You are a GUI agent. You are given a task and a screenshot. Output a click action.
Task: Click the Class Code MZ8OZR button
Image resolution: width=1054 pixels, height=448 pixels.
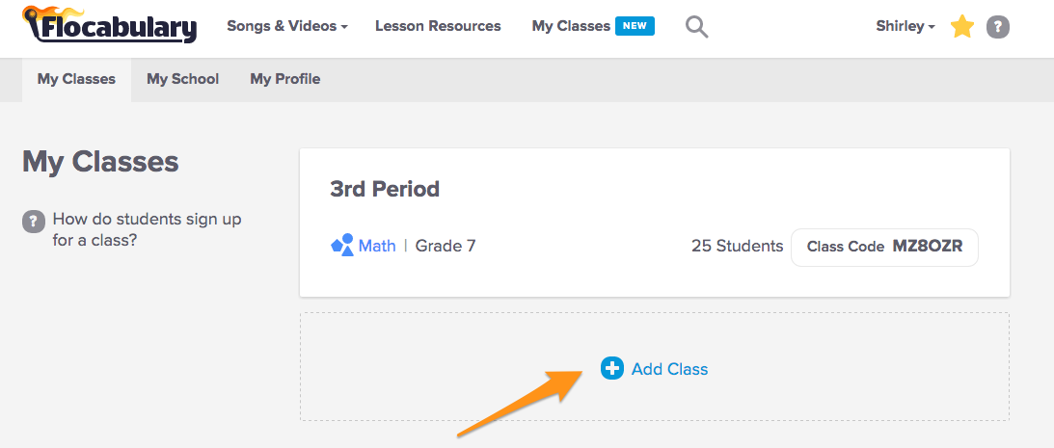coord(884,247)
